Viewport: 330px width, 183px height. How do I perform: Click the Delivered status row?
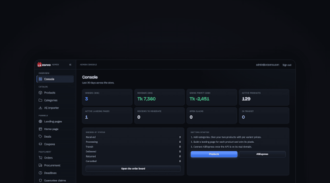click(x=133, y=152)
